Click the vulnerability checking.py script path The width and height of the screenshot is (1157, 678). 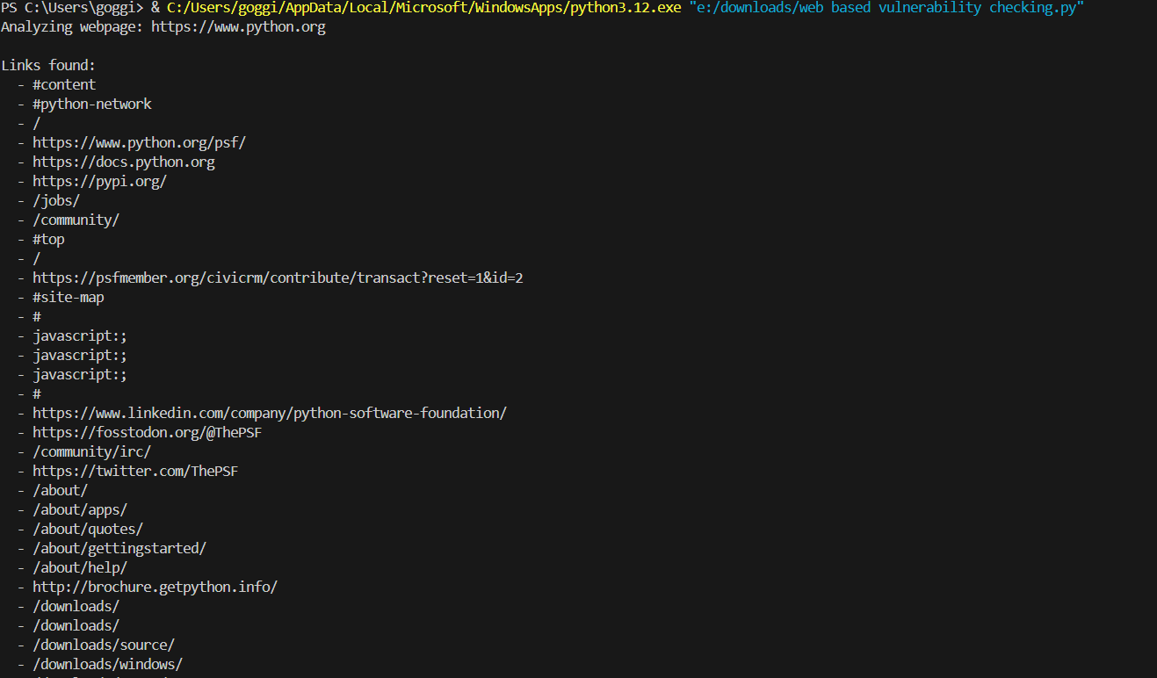click(886, 7)
